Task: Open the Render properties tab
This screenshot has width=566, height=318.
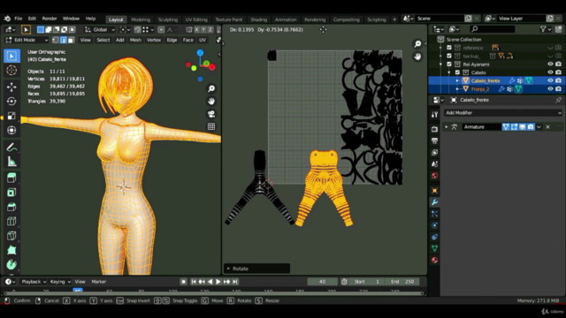Action: (434, 129)
